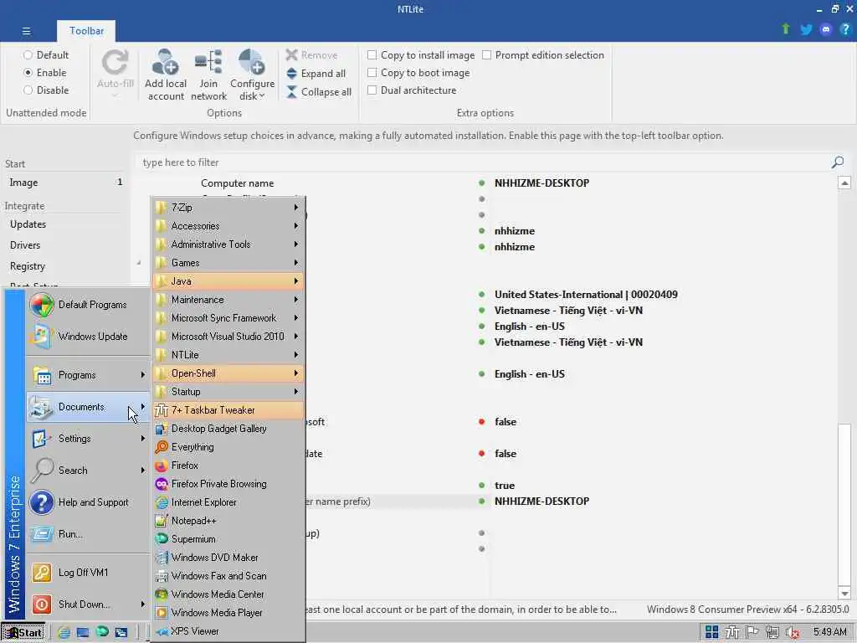Viewport: 857px width, 643px height.
Task: Launch Supermium browser
Action: [x=228, y=539]
